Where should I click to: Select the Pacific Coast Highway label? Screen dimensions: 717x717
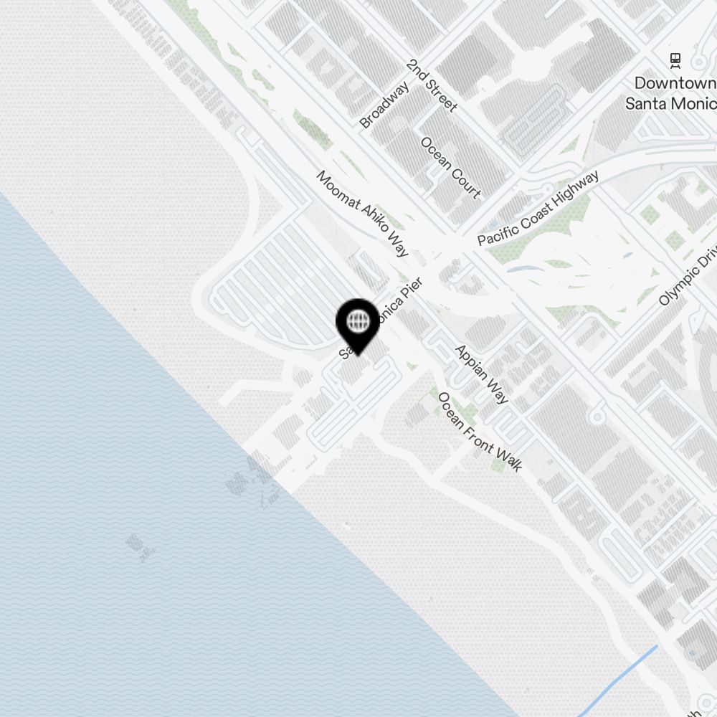538,208
